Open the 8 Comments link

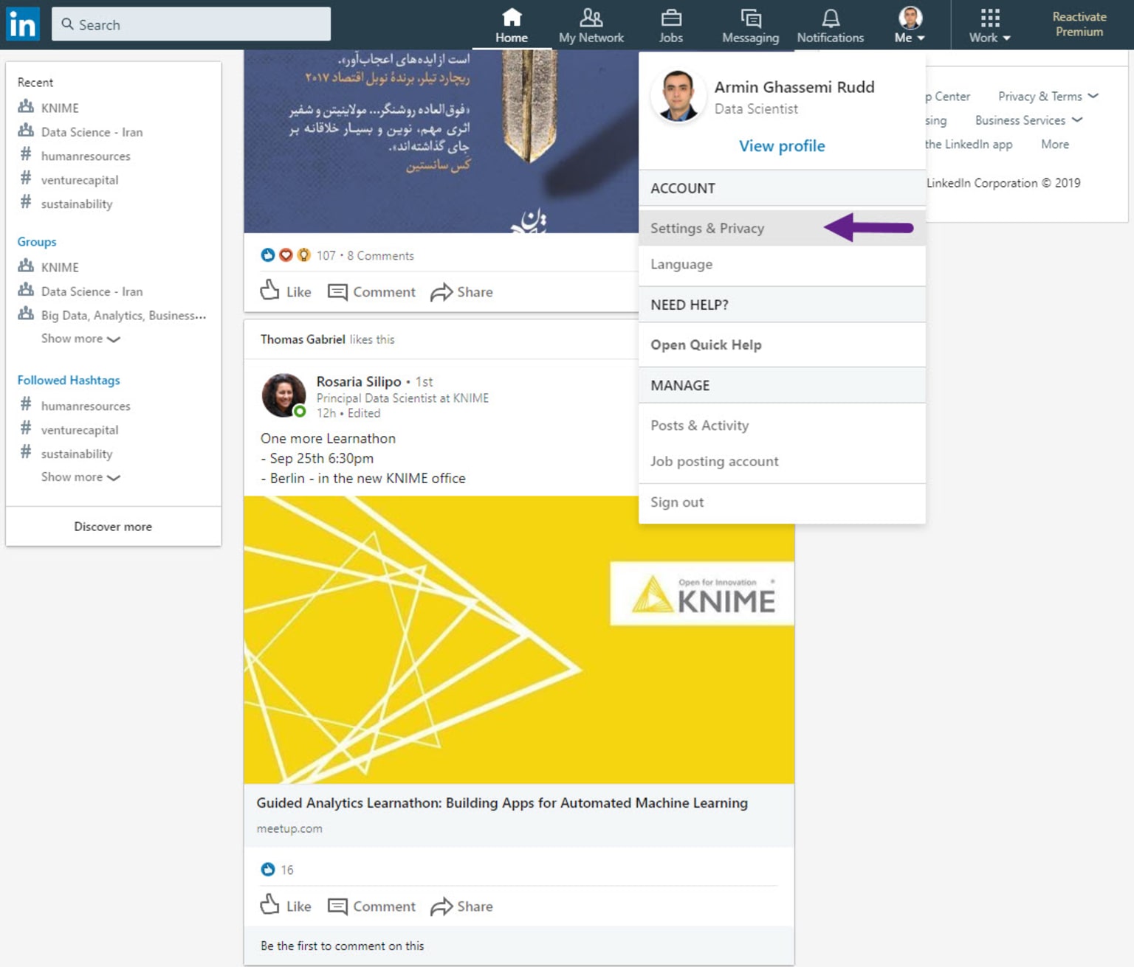coord(380,255)
